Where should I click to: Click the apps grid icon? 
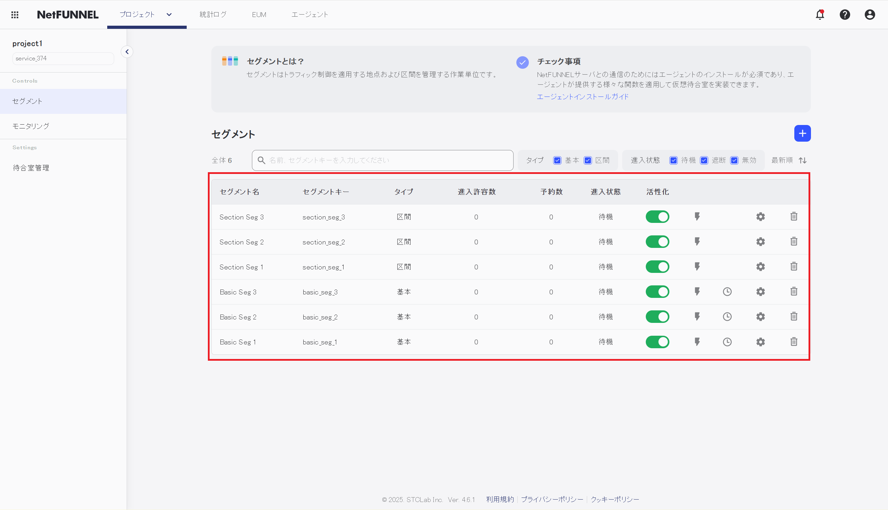(15, 15)
